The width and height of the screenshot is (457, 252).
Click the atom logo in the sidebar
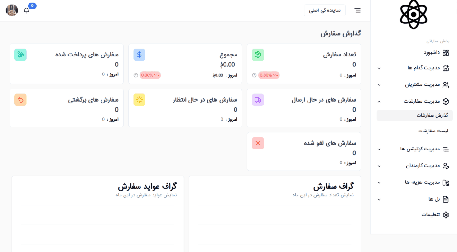coord(414,14)
